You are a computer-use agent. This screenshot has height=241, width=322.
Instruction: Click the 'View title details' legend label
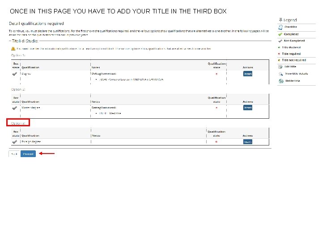click(x=297, y=74)
